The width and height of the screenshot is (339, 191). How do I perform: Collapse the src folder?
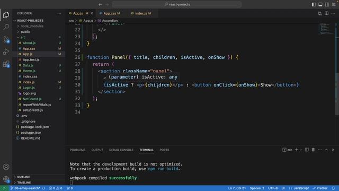(23, 37)
